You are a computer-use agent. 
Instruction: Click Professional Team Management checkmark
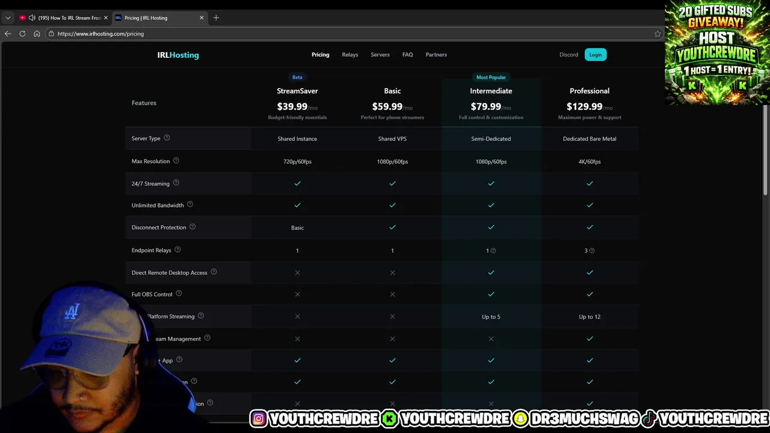pyautogui.click(x=590, y=339)
